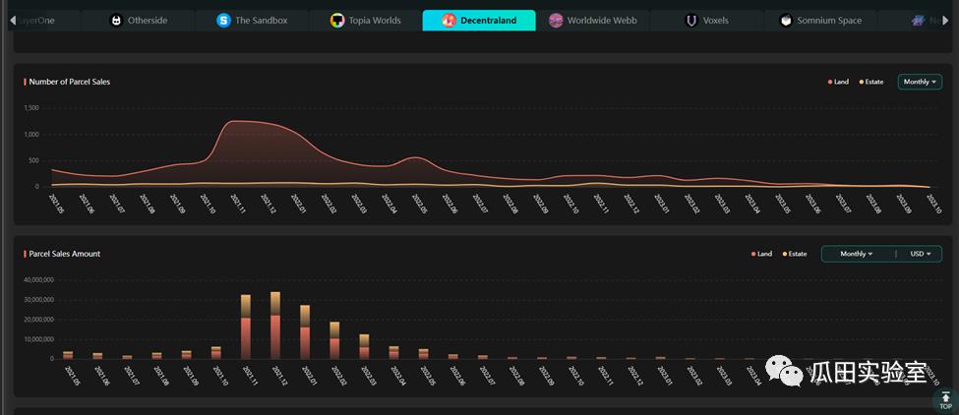Screen dimensions: 959x415
Task: Click the 2022.03 bar in Parcel Sales Amount
Action: coord(364,346)
